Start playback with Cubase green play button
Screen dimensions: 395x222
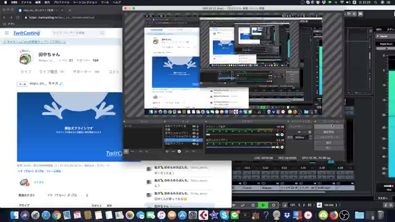pos(263,205)
